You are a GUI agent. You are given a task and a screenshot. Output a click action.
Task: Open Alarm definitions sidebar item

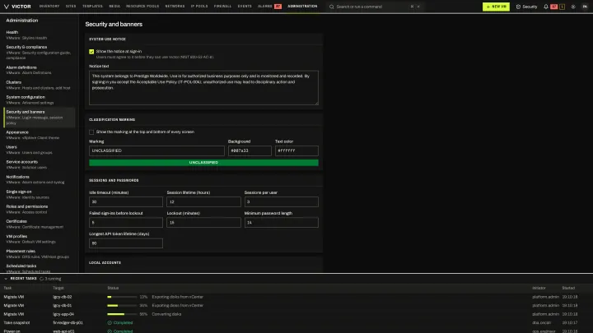[40, 70]
